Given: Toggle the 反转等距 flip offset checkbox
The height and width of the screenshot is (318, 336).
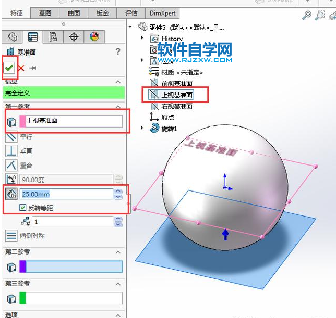Looking at the screenshot, I should click(23, 208).
